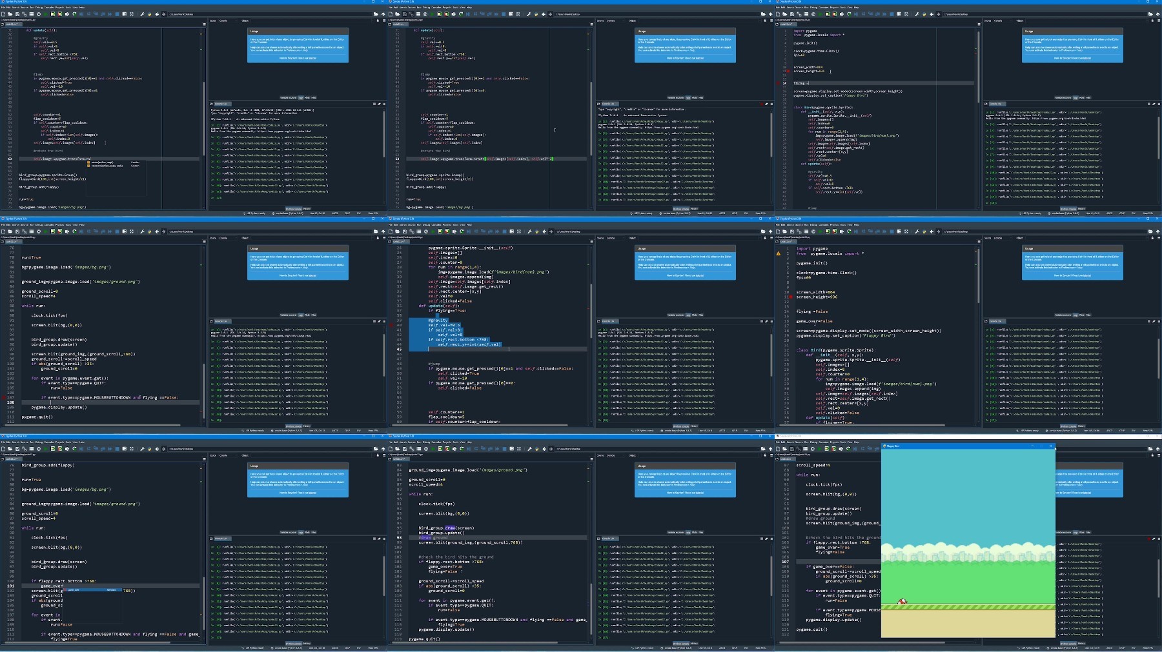
Task: Click Run current cell icon in top-right window
Action: coord(828,14)
